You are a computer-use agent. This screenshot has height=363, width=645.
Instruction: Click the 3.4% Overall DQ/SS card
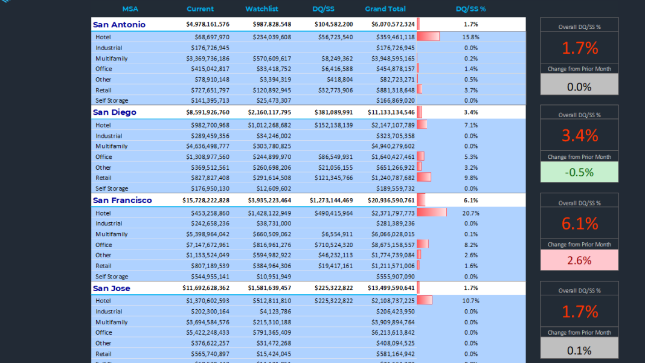point(579,135)
